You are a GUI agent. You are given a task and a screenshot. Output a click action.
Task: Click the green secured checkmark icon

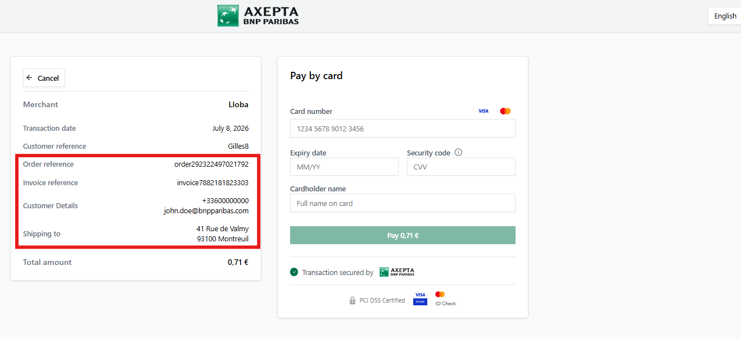click(294, 272)
